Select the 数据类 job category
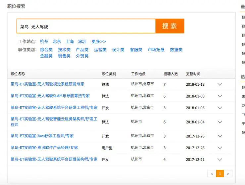 tap(176, 50)
